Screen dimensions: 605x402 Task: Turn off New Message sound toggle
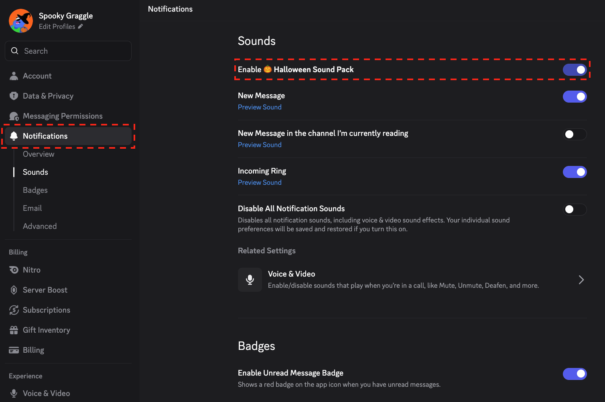pos(575,97)
